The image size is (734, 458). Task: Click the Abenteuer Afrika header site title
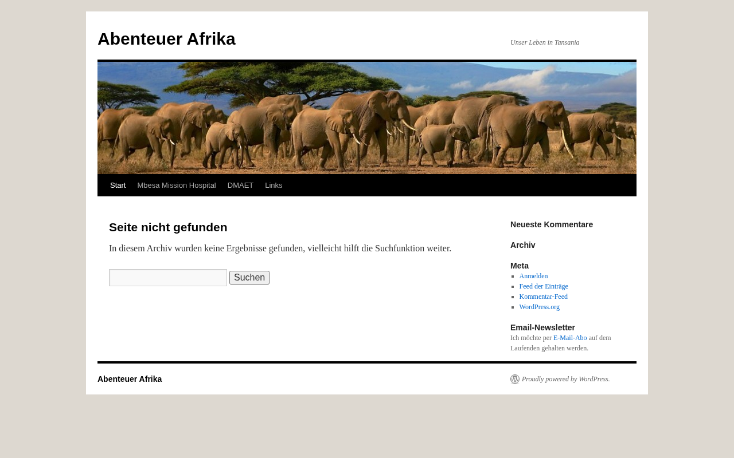coord(166,39)
